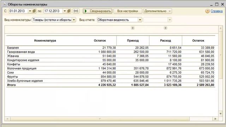The height and width of the screenshot is (127, 226).
Task: Open the Справка link
Action: [216, 11]
